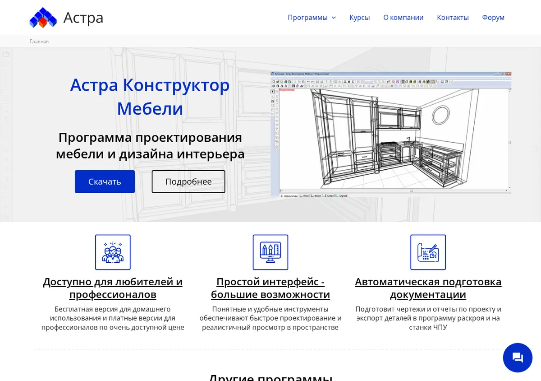Screen dimensions: 541x381
Task: Open the chat bubble widget
Action: 518,358
